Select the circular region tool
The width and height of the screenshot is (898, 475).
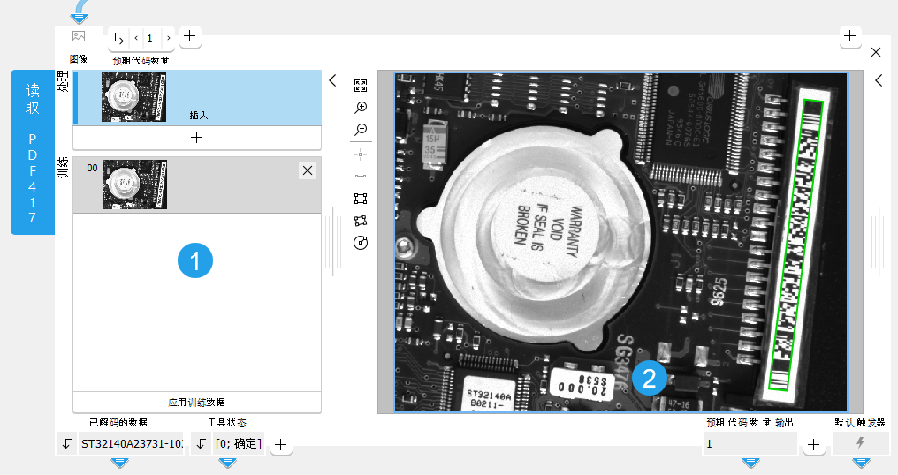click(360, 243)
